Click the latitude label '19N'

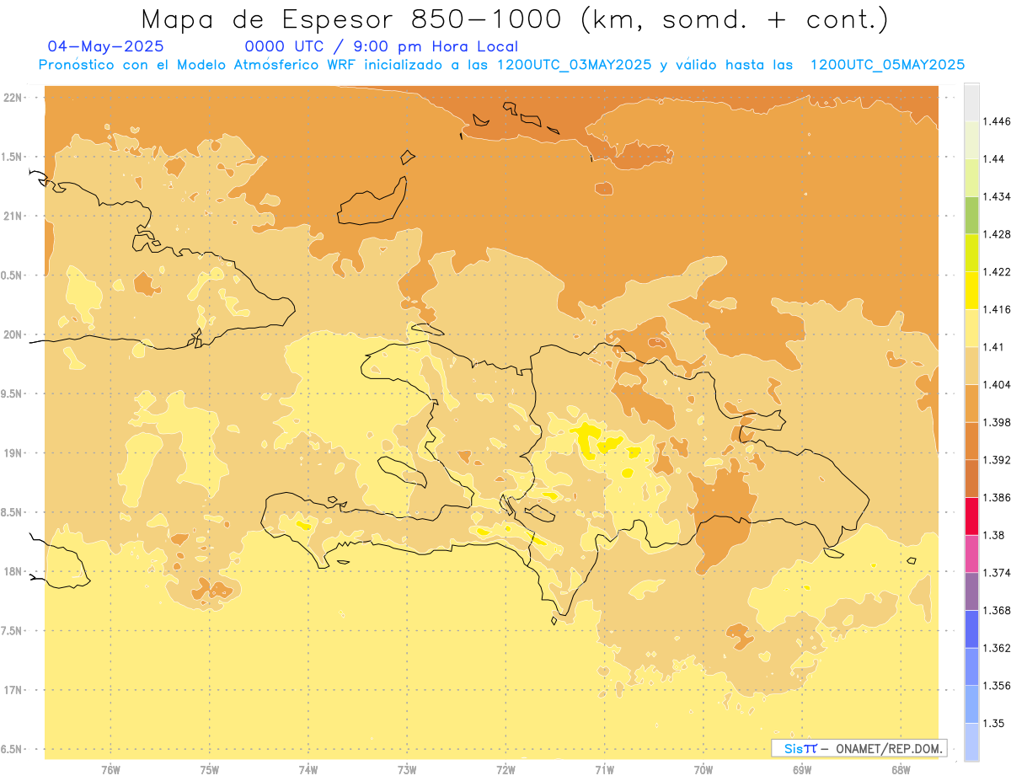[13, 452]
